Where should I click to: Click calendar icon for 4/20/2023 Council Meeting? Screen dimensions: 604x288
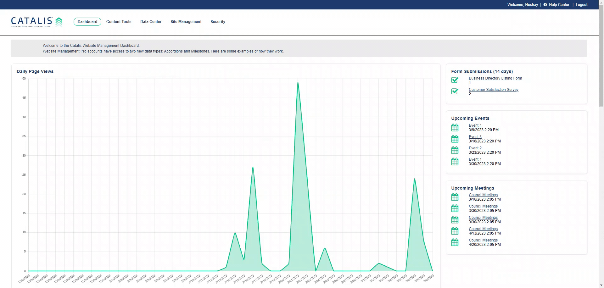[455, 242]
